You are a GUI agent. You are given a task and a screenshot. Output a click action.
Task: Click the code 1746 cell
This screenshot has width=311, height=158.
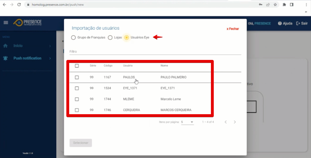pyautogui.click(x=107, y=110)
